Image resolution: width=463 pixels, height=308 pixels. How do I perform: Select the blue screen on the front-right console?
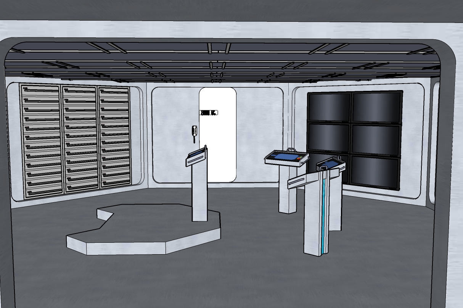click(331, 164)
